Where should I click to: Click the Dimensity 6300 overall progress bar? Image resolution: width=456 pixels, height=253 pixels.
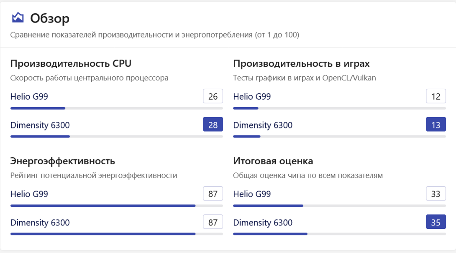click(x=339, y=234)
